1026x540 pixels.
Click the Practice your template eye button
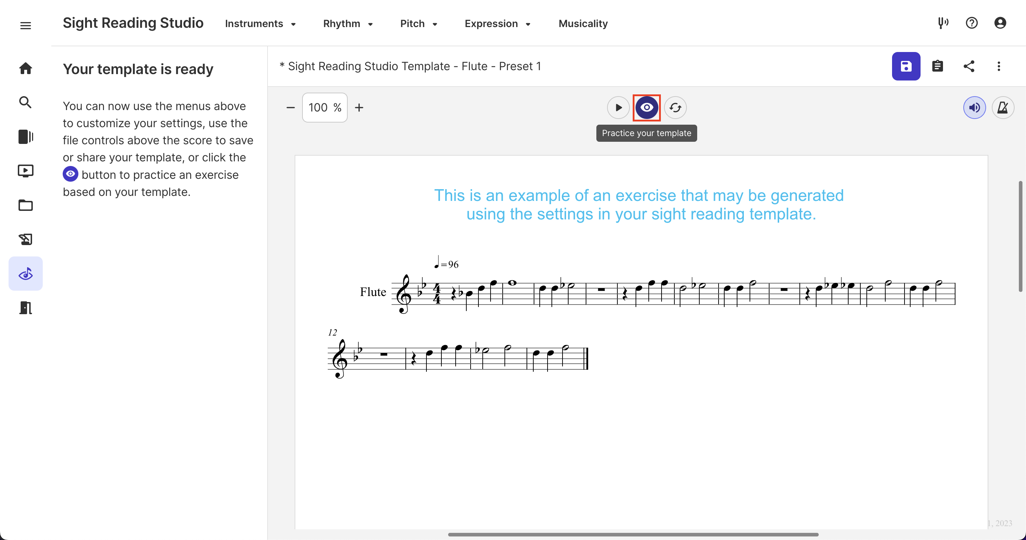pyautogui.click(x=647, y=108)
